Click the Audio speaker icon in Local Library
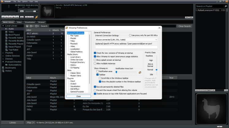The height and width of the screenshot is (128, 229). click(x=6, y=29)
